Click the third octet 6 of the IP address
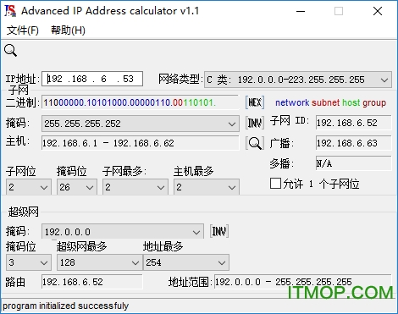The width and height of the screenshot is (398, 314). tap(103, 79)
